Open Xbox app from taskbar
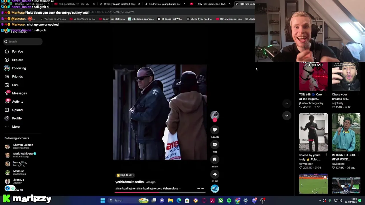365x205 pixels. pos(221,200)
